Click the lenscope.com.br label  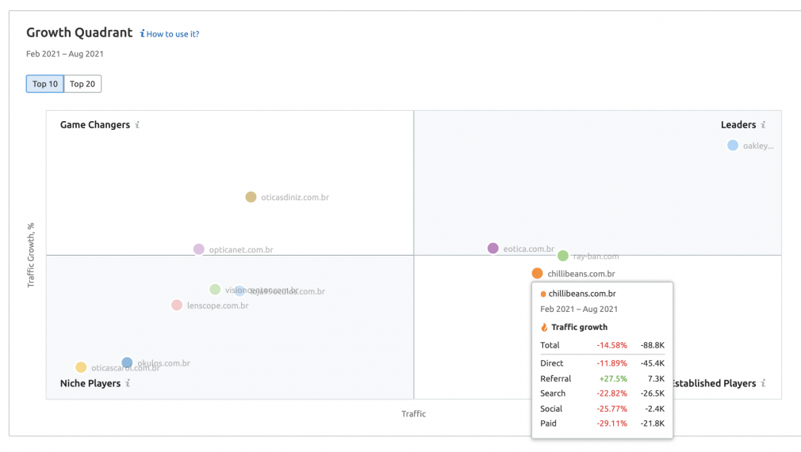tap(217, 306)
